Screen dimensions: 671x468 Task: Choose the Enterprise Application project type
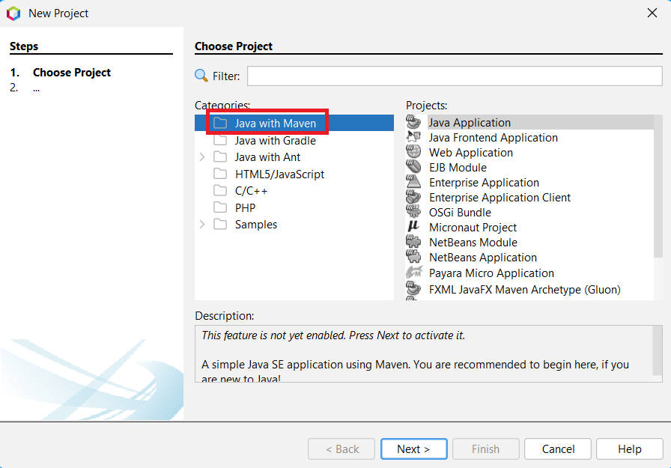484,182
